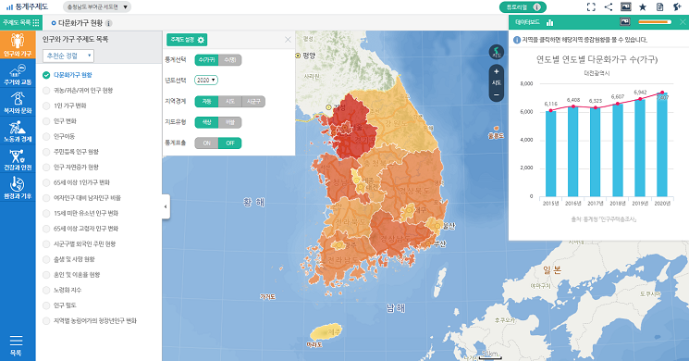This screenshot has width=689, height=361.
Task: Select 지역별 농림어가의 청장년인구 변화 option
Action: coord(46,321)
